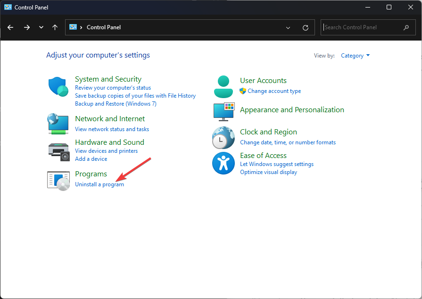Open the Programs disc icon
The image size is (422, 299).
[x=58, y=181]
